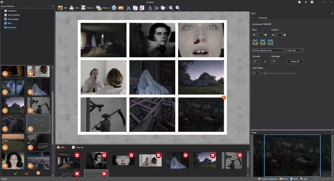Click the Print toolbar icon

114,8
